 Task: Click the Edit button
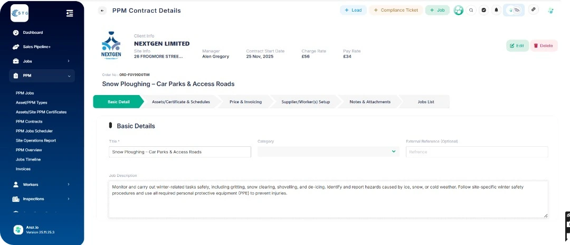(x=517, y=45)
